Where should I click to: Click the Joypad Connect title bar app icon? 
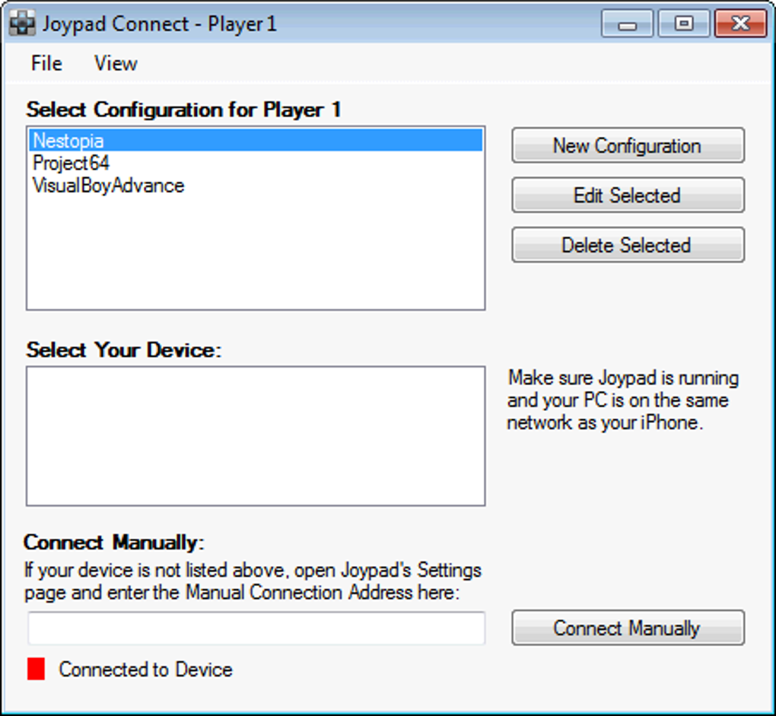pos(23,24)
